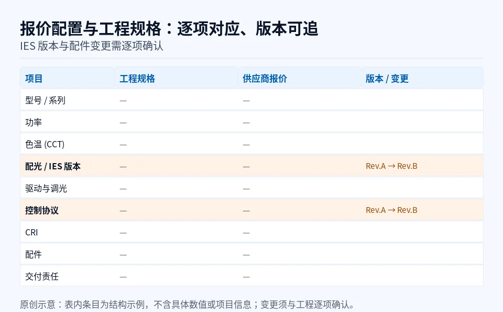Select the 型号 / 系列 row label
503x312 pixels.
45,101
